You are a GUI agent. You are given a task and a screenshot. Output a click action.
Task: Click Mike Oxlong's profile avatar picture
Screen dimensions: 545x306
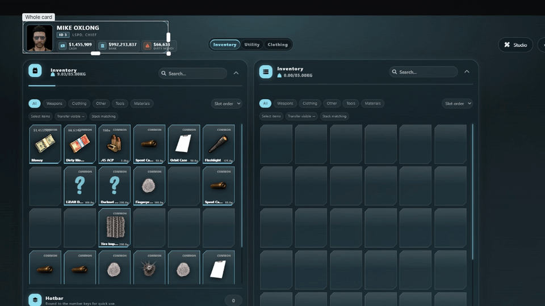(x=40, y=38)
